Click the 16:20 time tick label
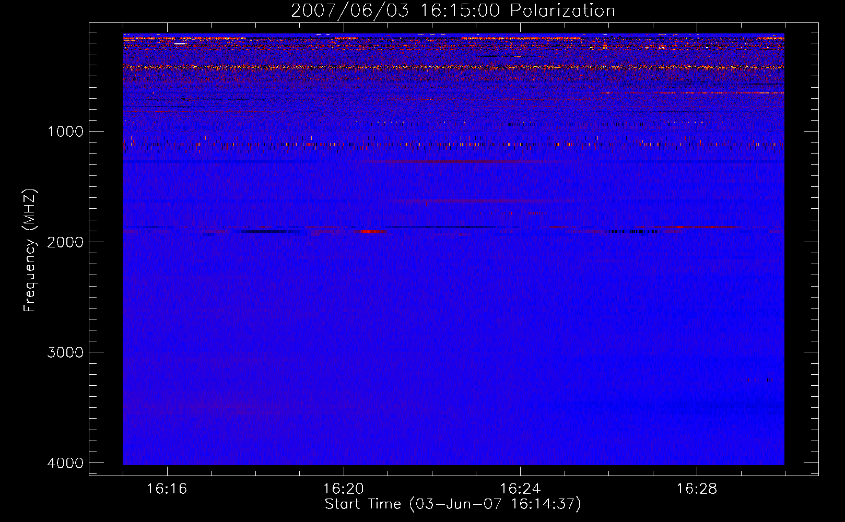Viewport: 845px width, 522px height. click(344, 489)
